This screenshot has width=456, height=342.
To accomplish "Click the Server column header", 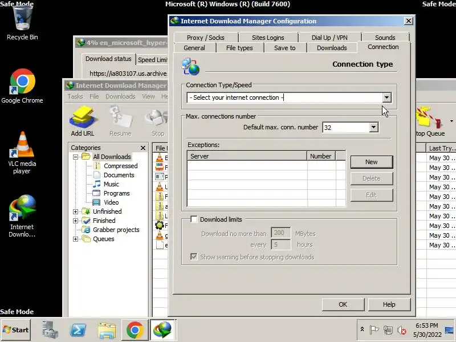I will point(247,156).
